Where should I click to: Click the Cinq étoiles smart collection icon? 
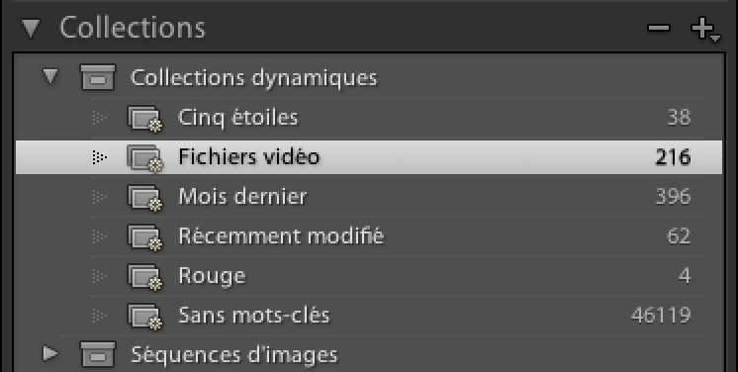(145, 118)
